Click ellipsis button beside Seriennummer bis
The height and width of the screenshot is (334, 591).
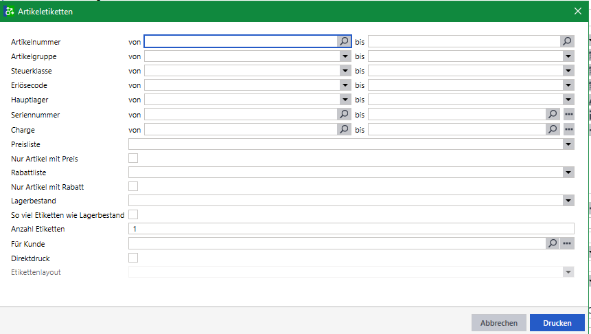[568, 114]
